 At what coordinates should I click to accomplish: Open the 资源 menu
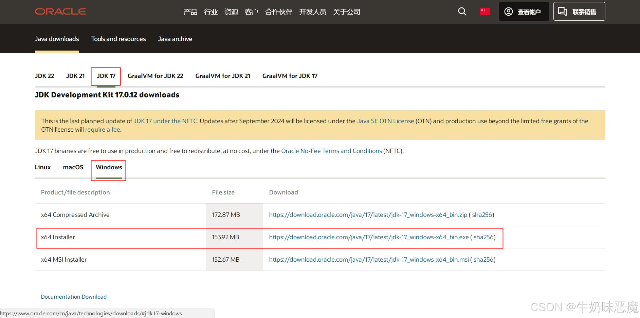(x=231, y=12)
